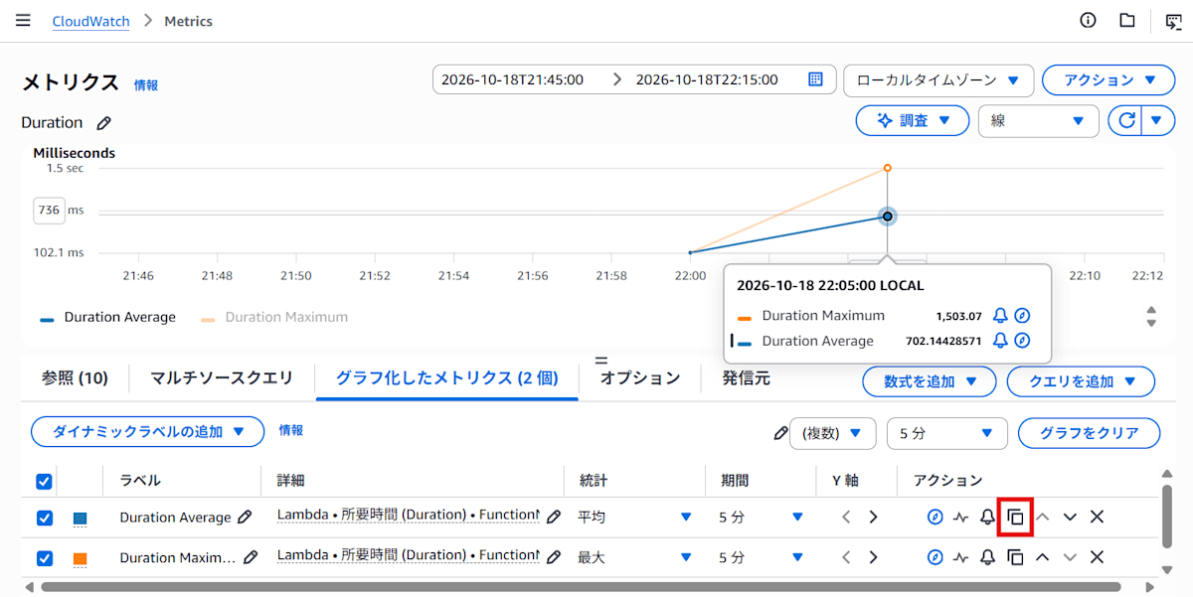The image size is (1193, 597).
Task: Duplicate the Duration Average metric
Action: pyautogui.click(x=1015, y=517)
